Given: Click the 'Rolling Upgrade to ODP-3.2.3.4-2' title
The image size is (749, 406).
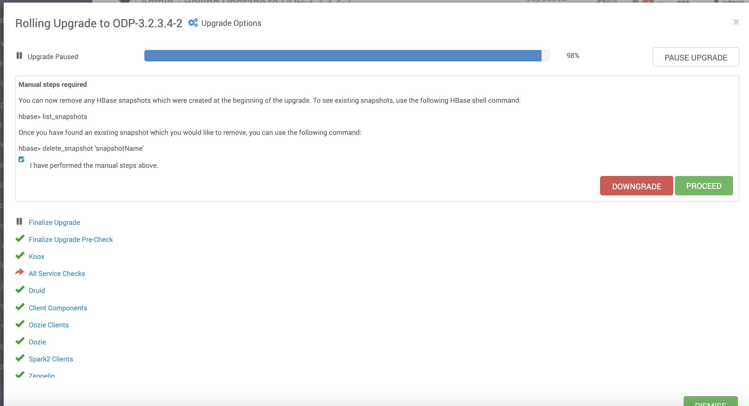Looking at the screenshot, I should pos(99,23).
